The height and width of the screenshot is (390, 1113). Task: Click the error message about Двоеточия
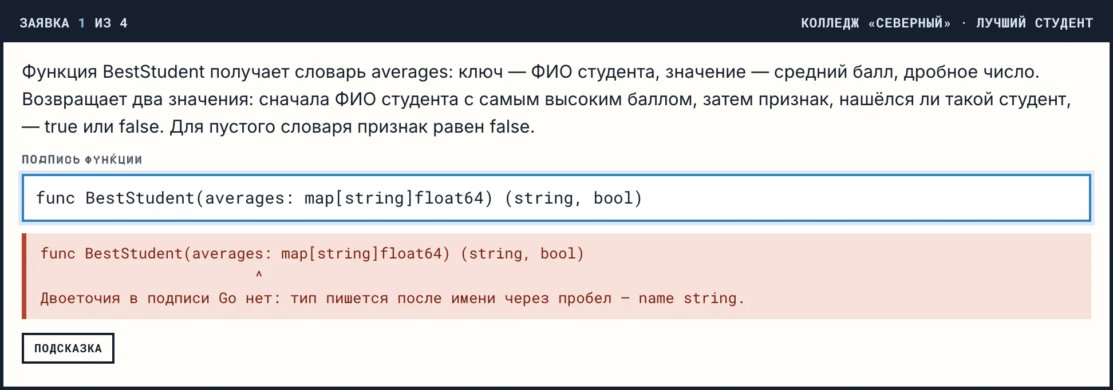pyautogui.click(x=392, y=298)
